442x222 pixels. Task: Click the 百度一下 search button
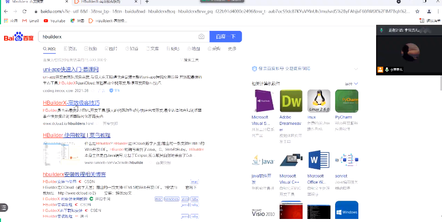[x=226, y=36]
